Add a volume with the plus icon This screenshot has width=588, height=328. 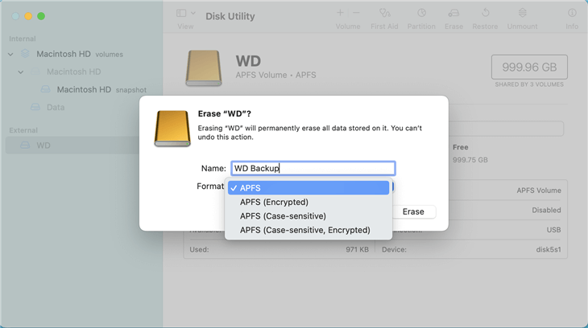coord(340,13)
